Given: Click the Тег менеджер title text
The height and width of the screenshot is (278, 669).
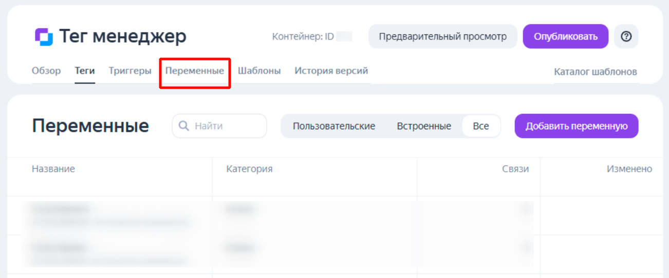Looking at the screenshot, I should tap(123, 36).
